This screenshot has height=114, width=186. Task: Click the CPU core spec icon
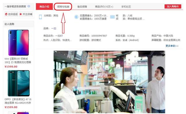112,17
